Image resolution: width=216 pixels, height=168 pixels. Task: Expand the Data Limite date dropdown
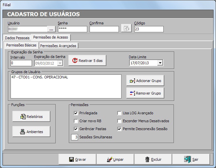click(160, 63)
